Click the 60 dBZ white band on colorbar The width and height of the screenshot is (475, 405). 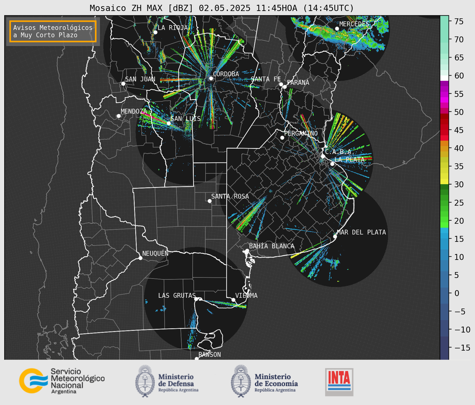(x=444, y=78)
